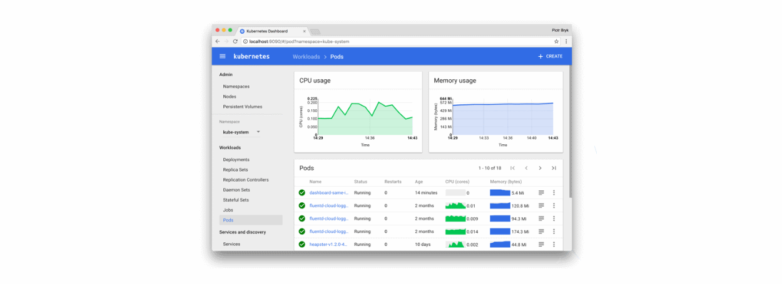Click CPU sparkline of heapster-v1.2.0 row
This screenshot has height=284, width=782.
click(x=455, y=244)
